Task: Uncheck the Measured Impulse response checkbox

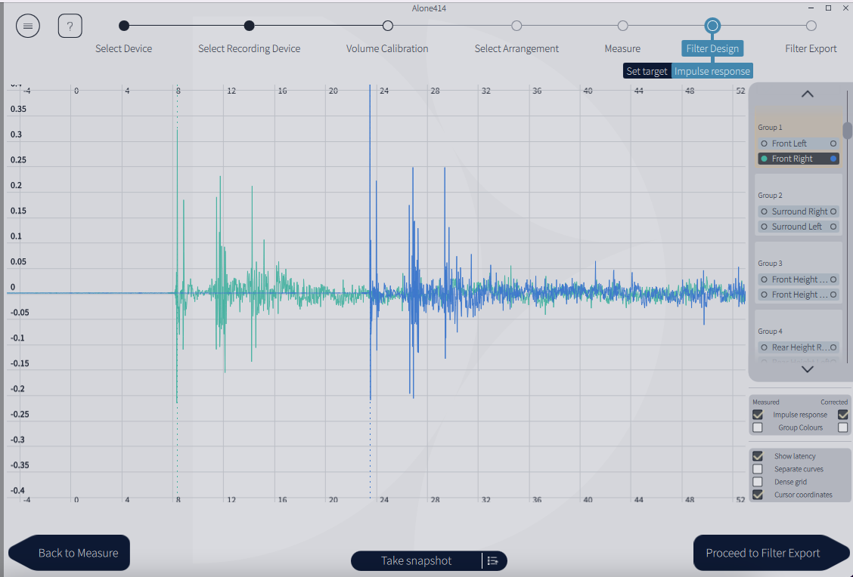Action: click(757, 415)
